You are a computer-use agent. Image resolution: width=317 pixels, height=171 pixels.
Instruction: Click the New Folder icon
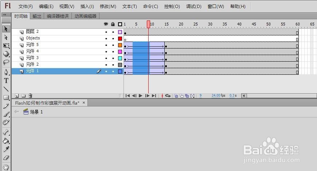24,96
